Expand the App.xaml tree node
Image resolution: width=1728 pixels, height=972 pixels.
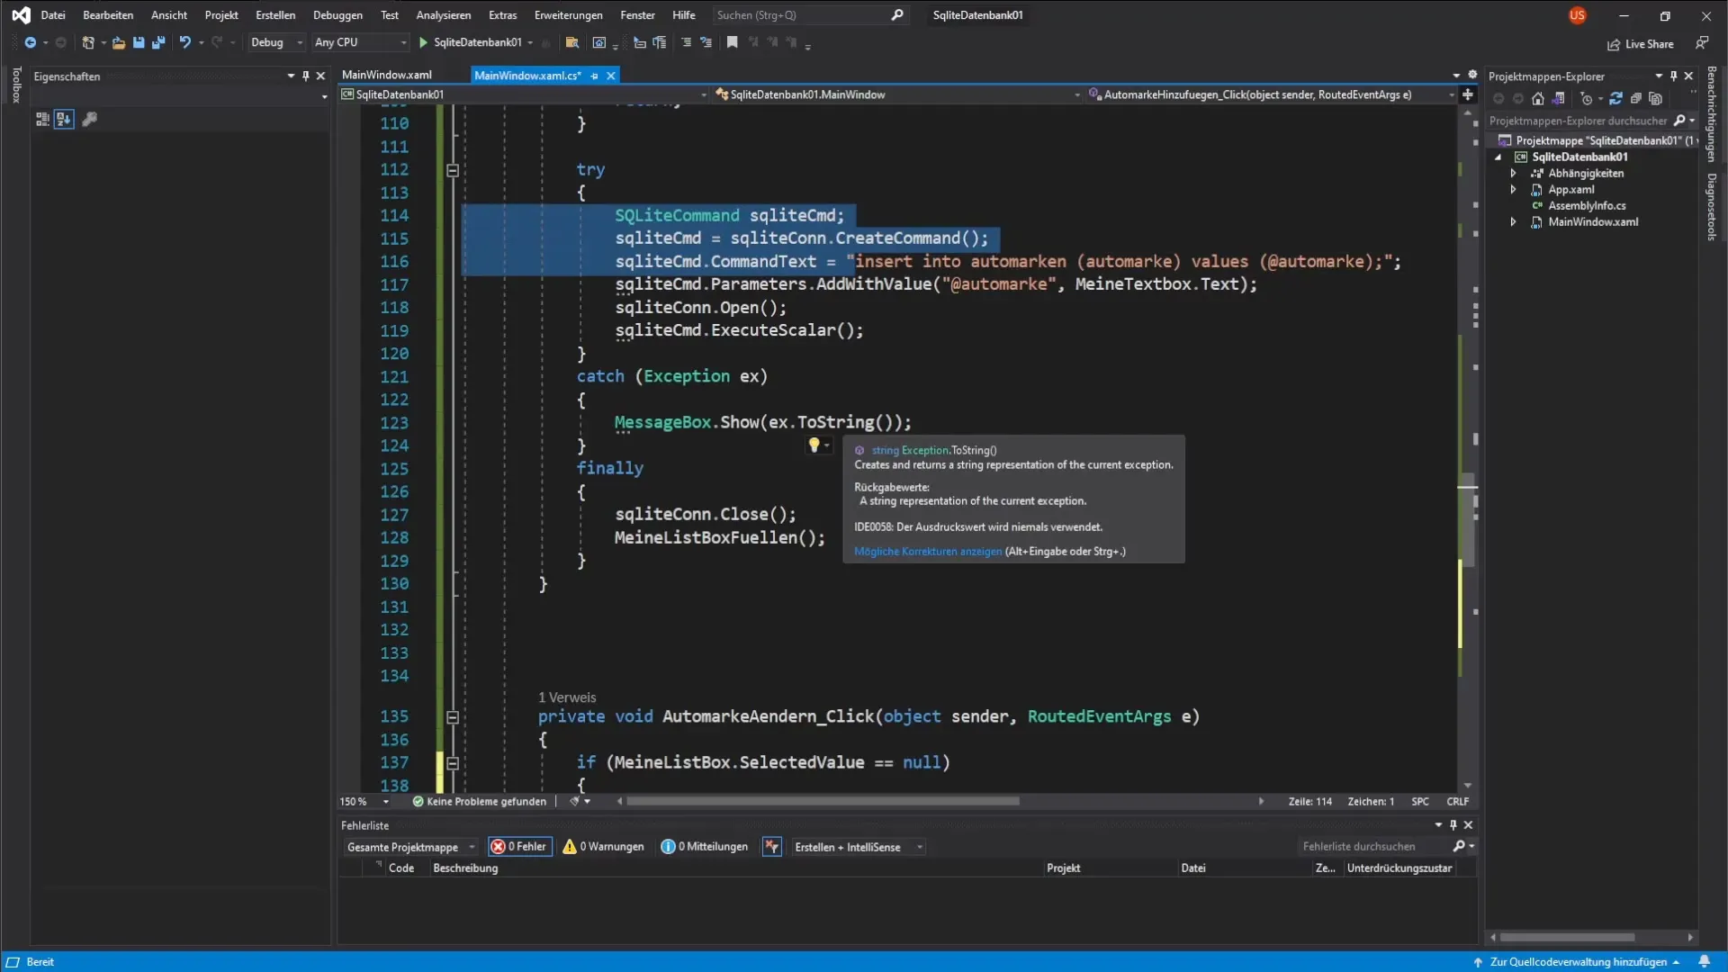click(1514, 190)
